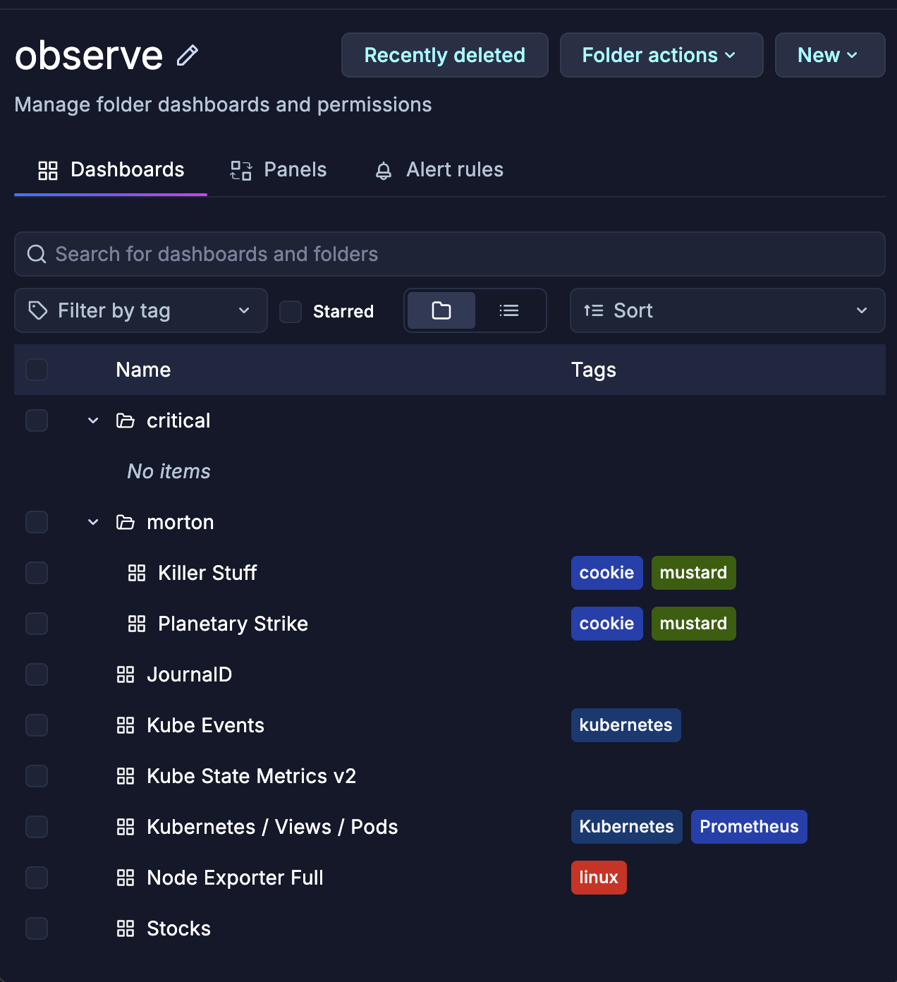Check the select-all checkbox in the table header
Image resolution: width=897 pixels, height=982 pixels.
tap(37, 370)
